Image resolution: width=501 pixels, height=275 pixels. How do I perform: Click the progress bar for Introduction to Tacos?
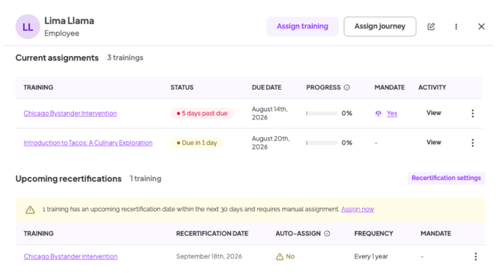point(322,143)
